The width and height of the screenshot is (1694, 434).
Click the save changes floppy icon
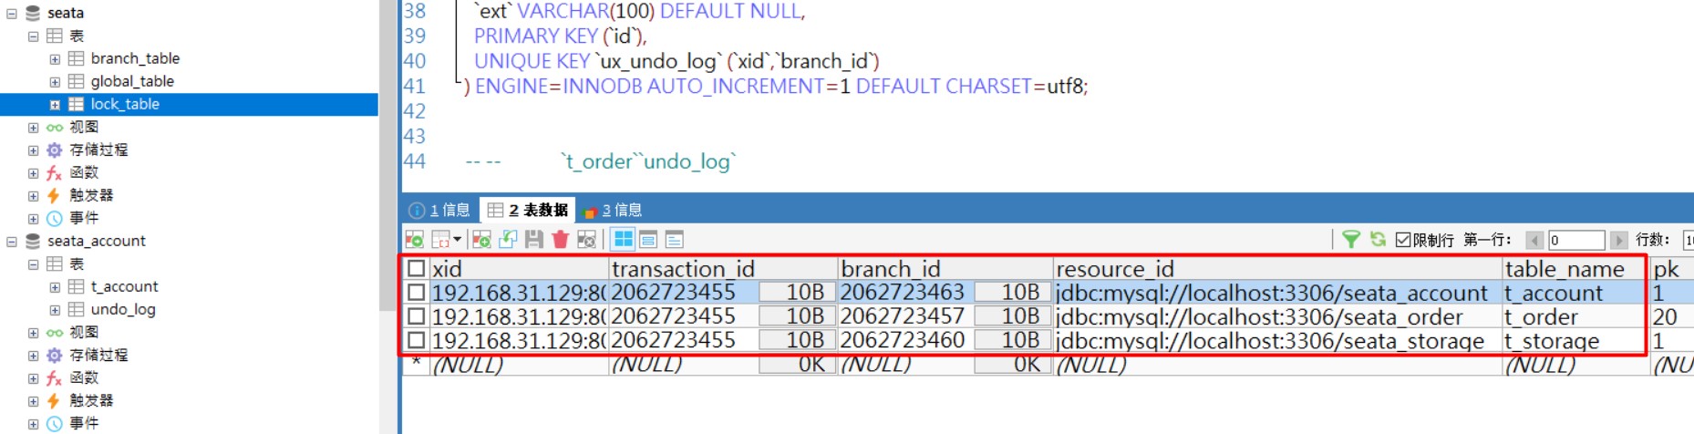click(x=534, y=239)
